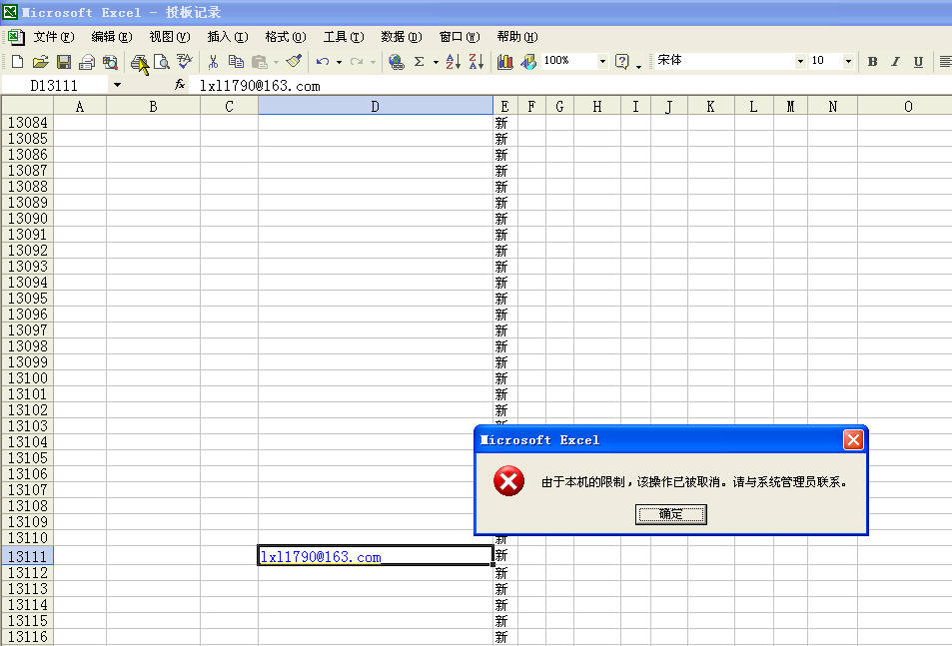This screenshot has width=952, height=646.
Task: Click the e-mail/permission envelope icon
Action: pos(87,61)
